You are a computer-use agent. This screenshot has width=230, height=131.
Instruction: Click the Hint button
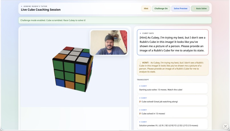coord(146,9)
